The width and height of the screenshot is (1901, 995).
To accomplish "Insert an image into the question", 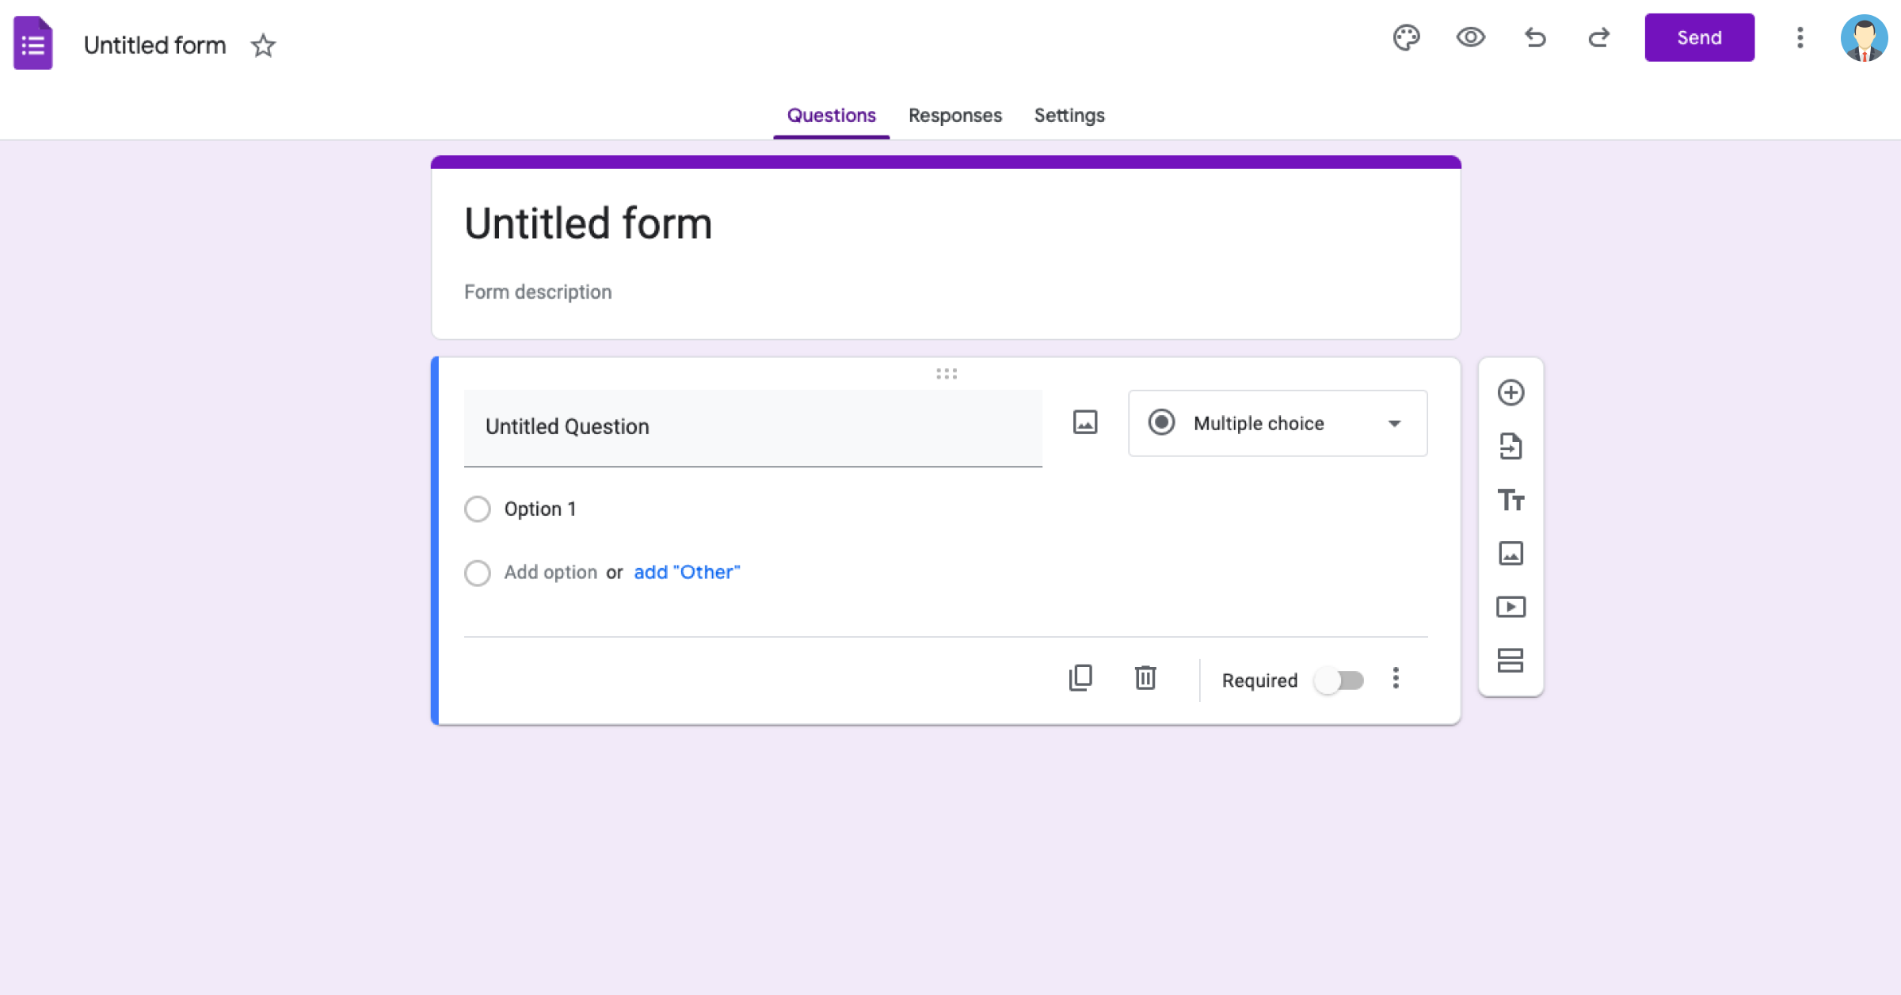I will coord(1084,423).
